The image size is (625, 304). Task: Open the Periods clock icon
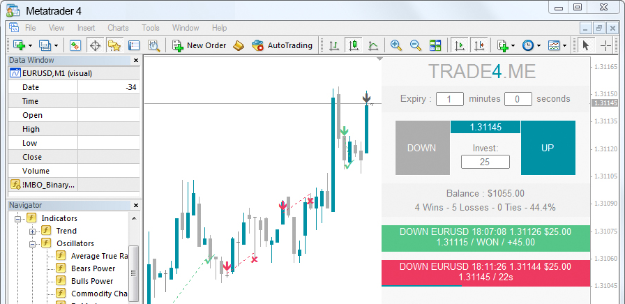[528, 45]
